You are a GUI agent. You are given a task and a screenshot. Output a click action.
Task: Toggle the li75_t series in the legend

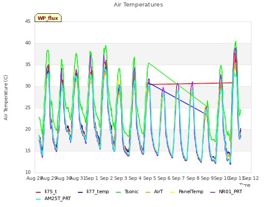pos(46,191)
